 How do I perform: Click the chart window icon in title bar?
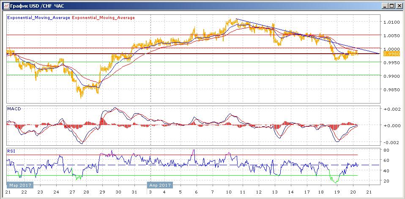click(x=5, y=5)
